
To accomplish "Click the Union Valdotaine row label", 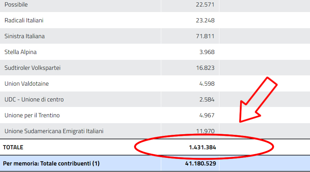I will [x=27, y=84].
